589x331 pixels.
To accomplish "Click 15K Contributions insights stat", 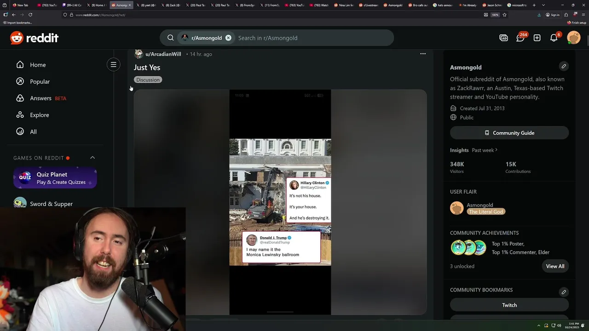I will pos(518,167).
